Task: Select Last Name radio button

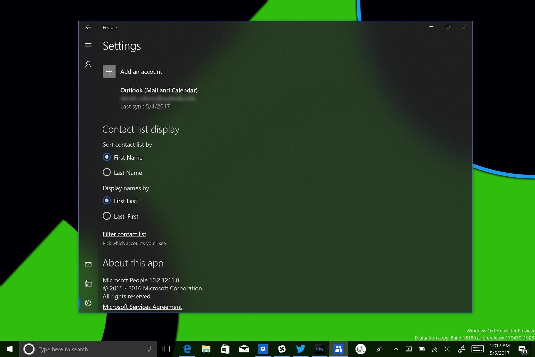Action: click(x=106, y=172)
